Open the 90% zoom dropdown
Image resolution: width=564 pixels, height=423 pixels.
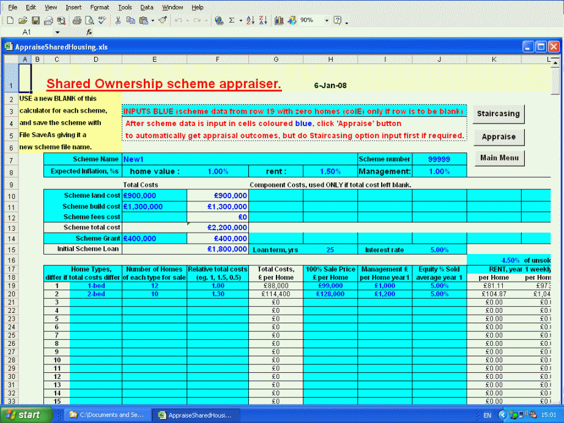pos(327,21)
